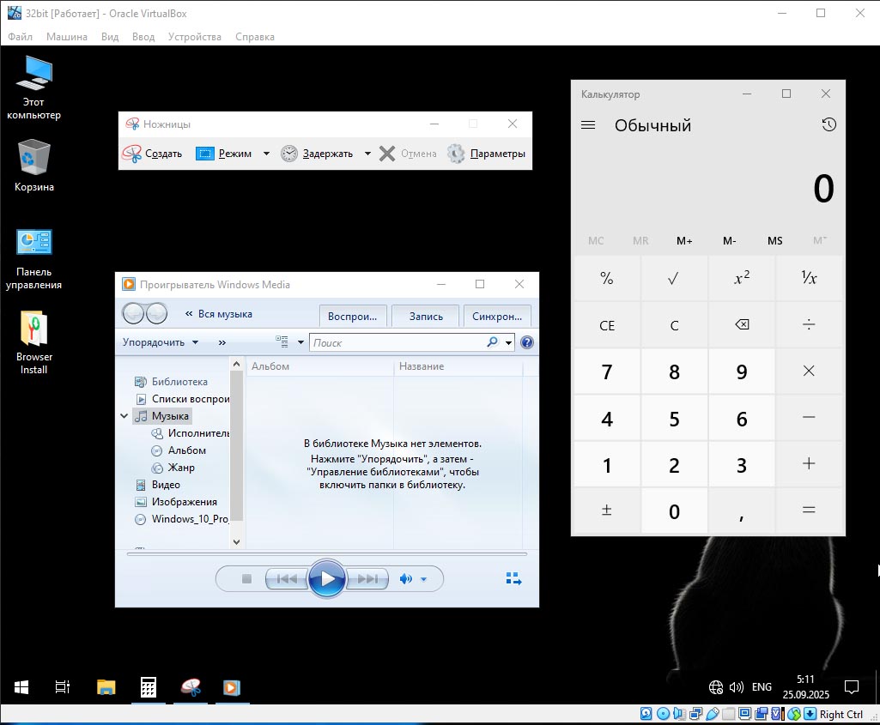Click the C clear button in Calculator

click(674, 324)
